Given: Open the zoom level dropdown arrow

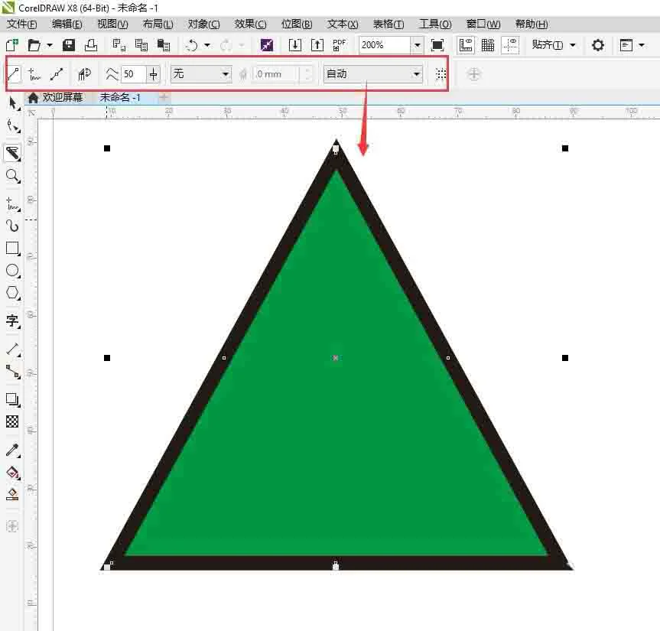Looking at the screenshot, I should click(x=417, y=45).
